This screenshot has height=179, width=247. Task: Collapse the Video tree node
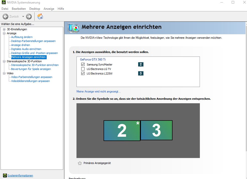(4, 73)
